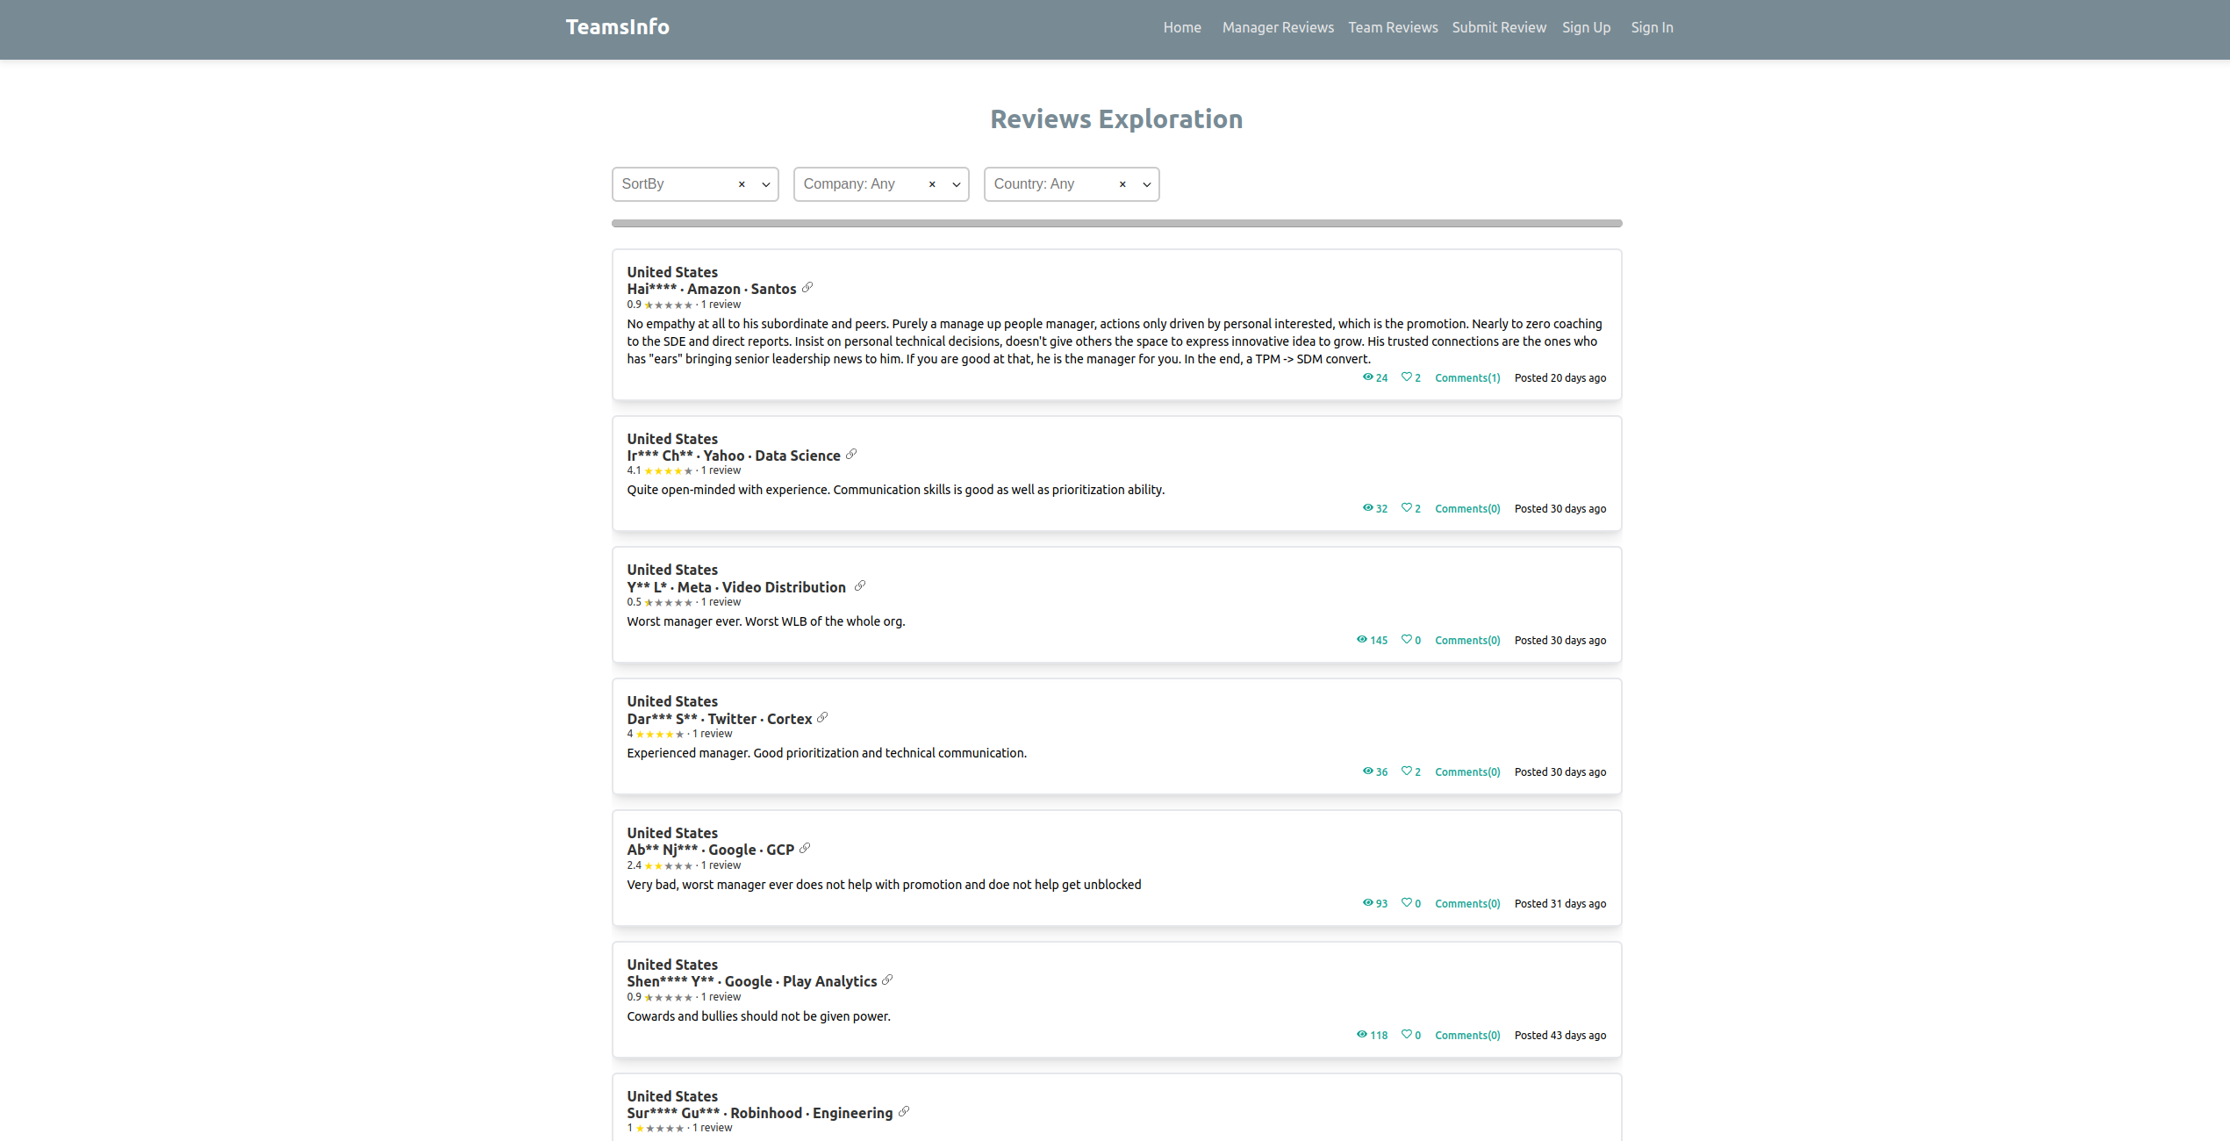Copy link icon beside Meta · Video Distribution
The width and height of the screenshot is (2230, 1141).
(860, 586)
